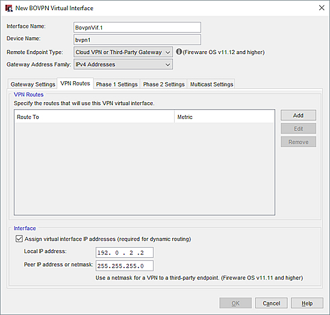The width and height of the screenshot is (330, 315).
Task: Click the Remove route button
Action: point(298,142)
